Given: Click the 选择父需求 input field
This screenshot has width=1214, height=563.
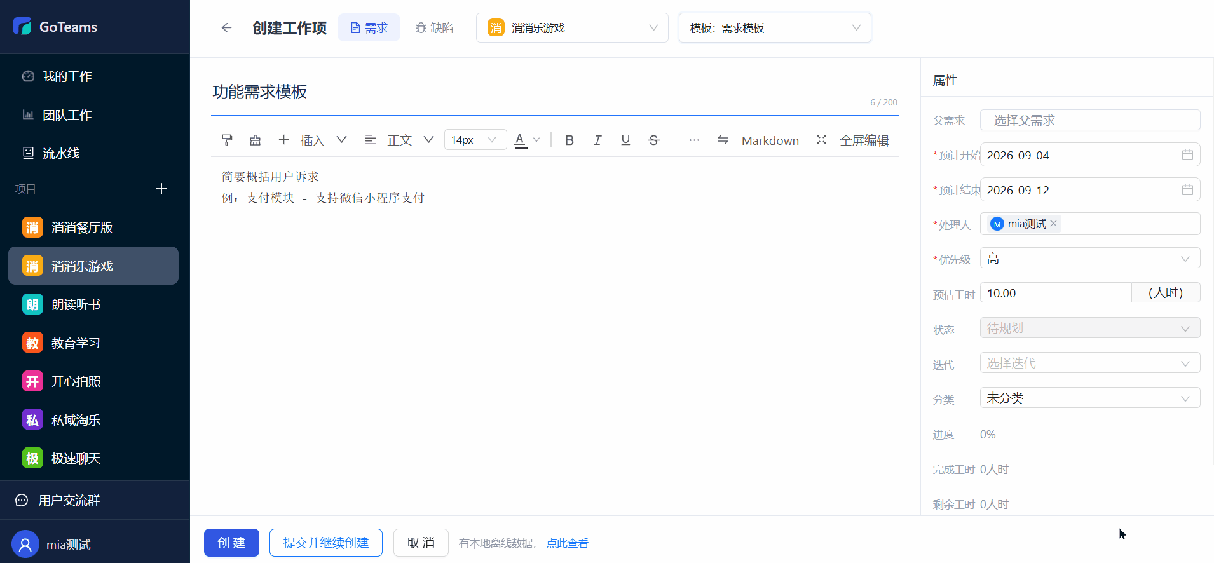Looking at the screenshot, I should point(1090,120).
